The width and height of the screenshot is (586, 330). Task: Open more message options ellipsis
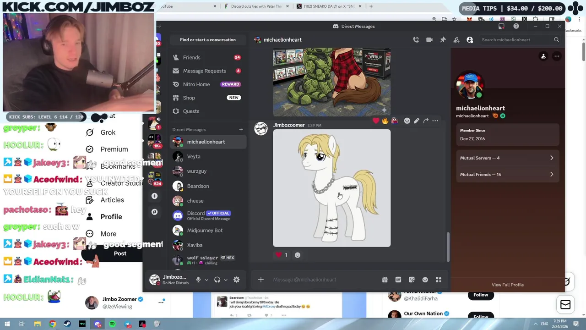(435, 121)
